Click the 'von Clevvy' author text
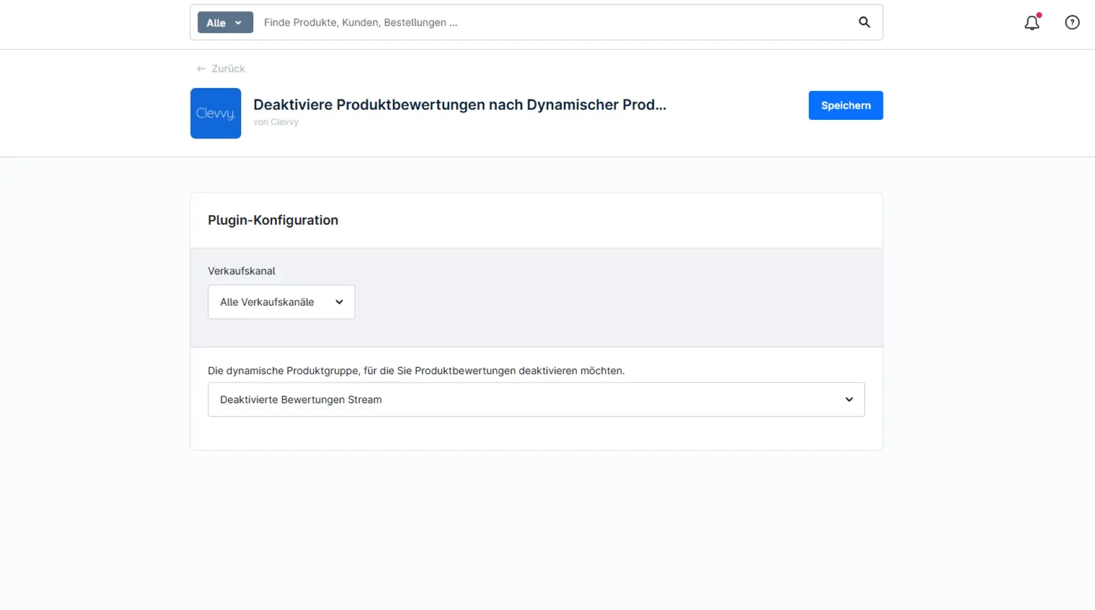The height and width of the screenshot is (610, 1095). [276, 122]
